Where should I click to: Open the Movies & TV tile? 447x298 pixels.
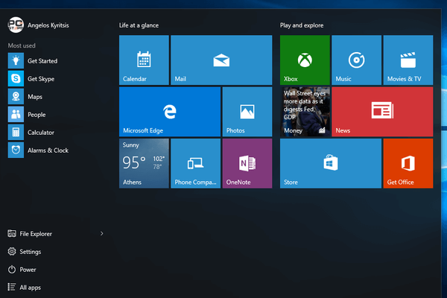408,60
